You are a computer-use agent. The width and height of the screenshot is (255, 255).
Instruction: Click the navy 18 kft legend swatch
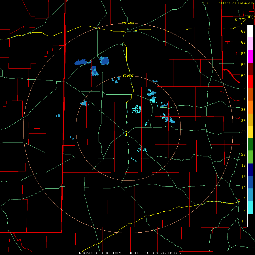250,170
